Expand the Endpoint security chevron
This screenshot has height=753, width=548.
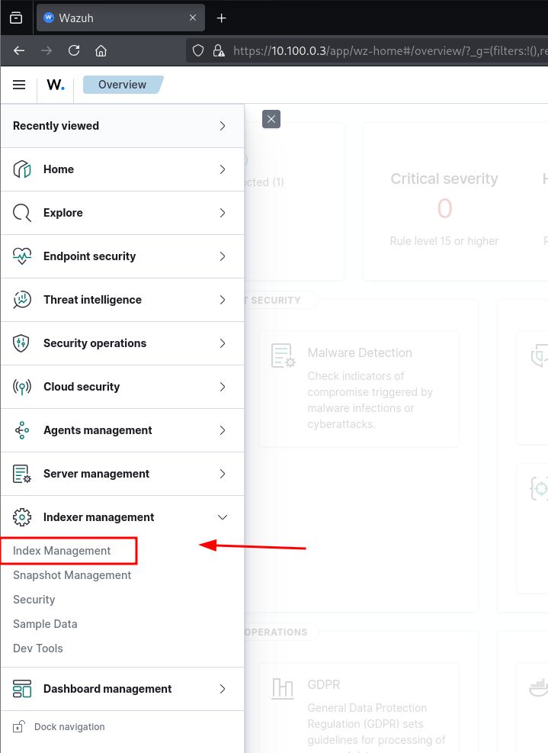pos(223,256)
